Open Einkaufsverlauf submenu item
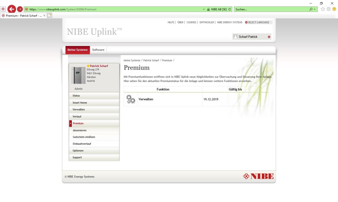The width and height of the screenshot is (338, 202). click(x=94, y=144)
